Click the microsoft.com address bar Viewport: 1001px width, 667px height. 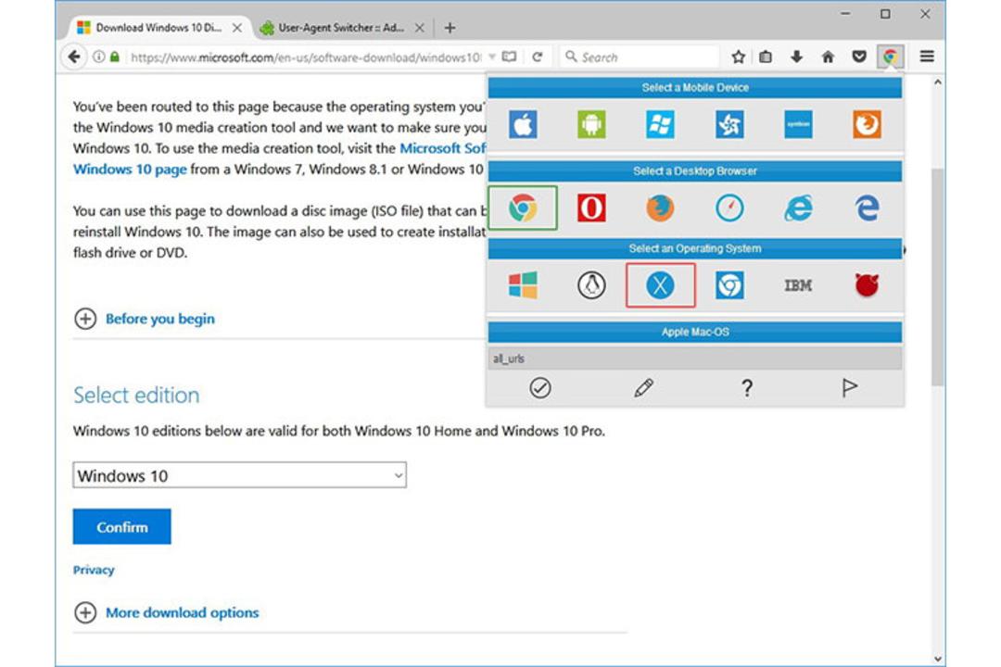pos(307,57)
